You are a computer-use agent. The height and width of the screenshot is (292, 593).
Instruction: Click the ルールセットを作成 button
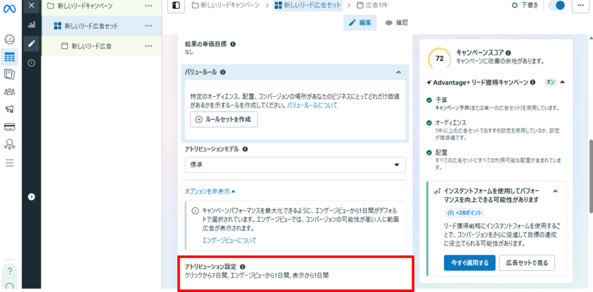(x=224, y=119)
